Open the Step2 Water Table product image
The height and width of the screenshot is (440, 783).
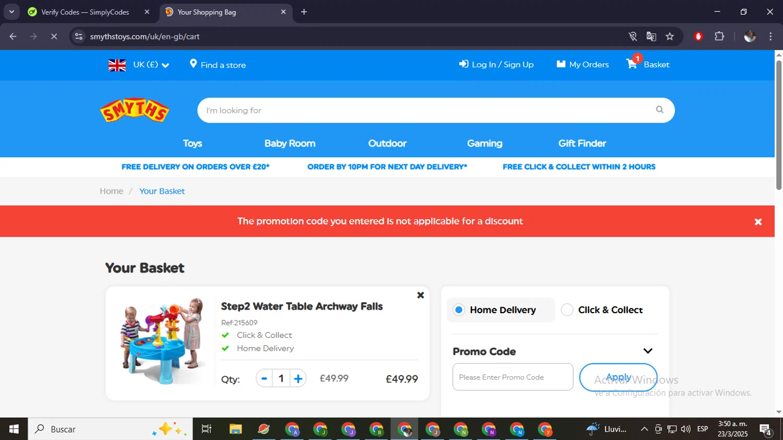pyautogui.click(x=162, y=340)
